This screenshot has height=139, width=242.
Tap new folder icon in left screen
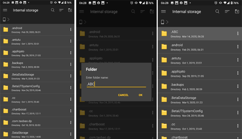tap(70, 10)
